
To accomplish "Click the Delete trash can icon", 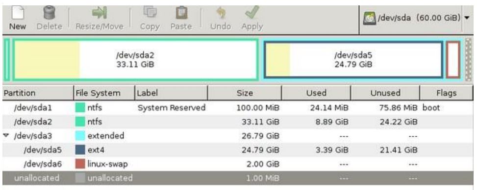I will coord(50,13).
